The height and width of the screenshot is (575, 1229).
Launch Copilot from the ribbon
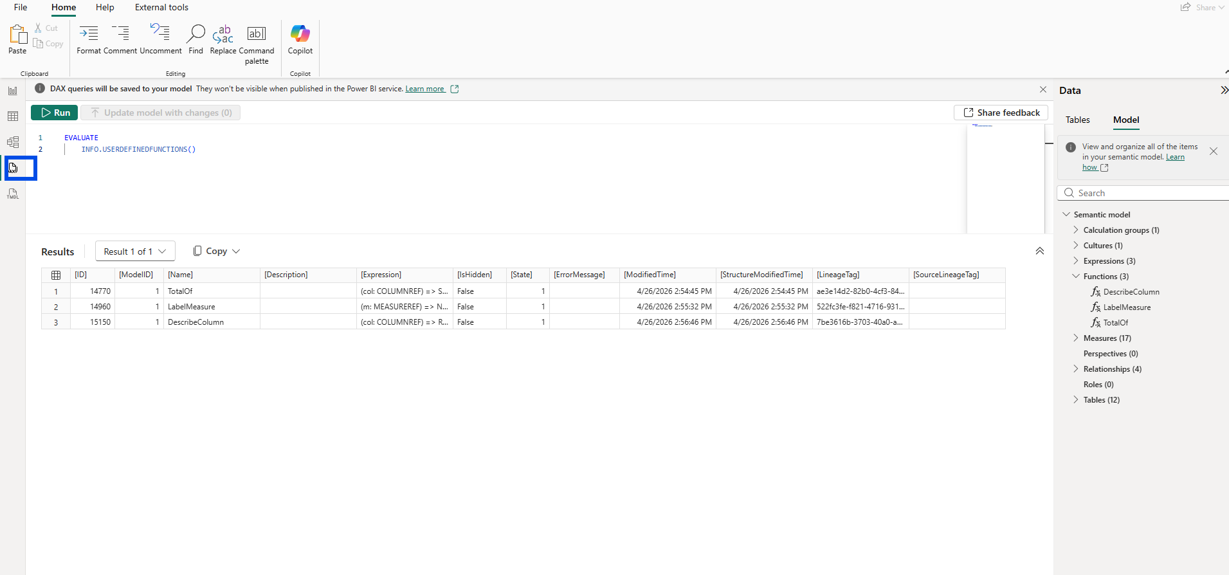(x=300, y=40)
